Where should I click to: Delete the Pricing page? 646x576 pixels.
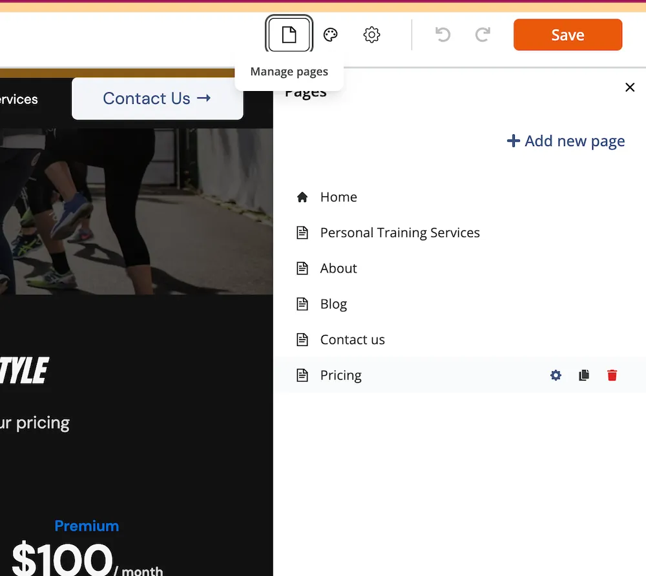pyautogui.click(x=612, y=375)
